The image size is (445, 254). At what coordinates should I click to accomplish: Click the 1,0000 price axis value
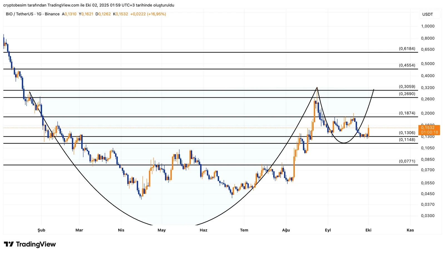[x=428, y=26]
